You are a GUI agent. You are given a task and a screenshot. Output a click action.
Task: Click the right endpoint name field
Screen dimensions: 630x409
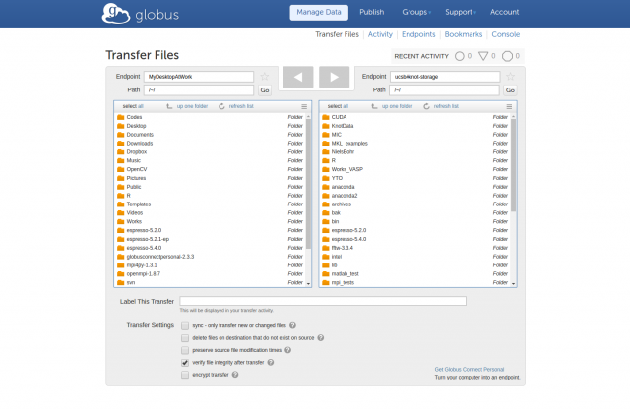pyautogui.click(x=445, y=77)
